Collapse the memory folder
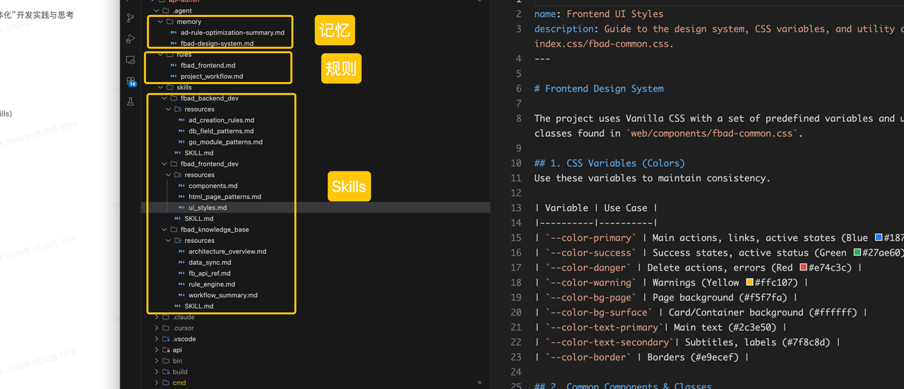The image size is (904, 389). [x=161, y=22]
